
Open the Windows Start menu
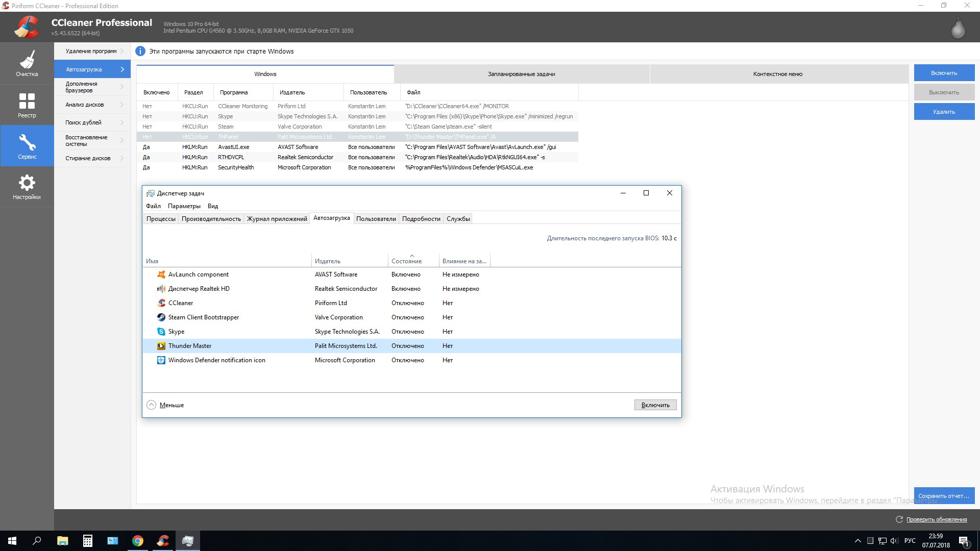click(12, 541)
